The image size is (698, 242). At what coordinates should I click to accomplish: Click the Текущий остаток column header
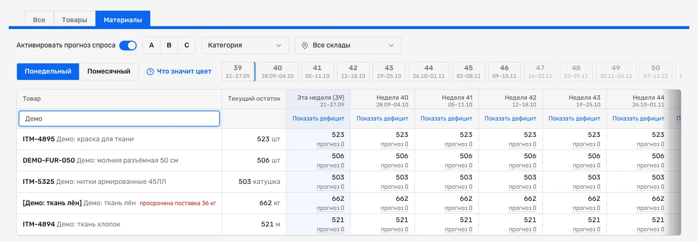pyautogui.click(x=254, y=99)
